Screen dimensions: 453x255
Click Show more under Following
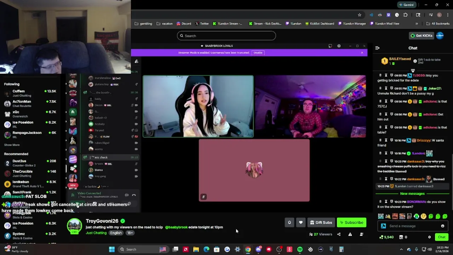click(12, 145)
